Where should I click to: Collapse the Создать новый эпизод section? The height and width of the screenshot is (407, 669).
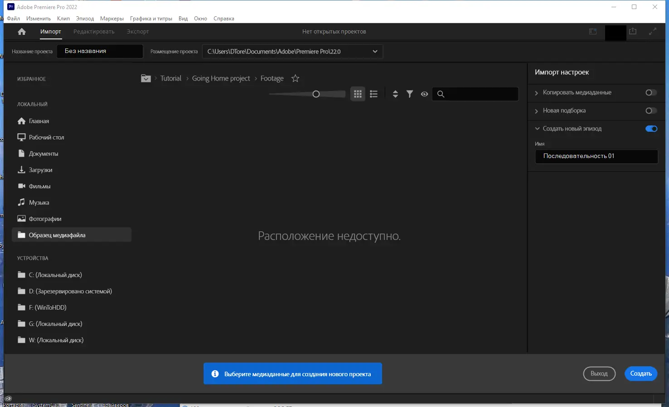(537, 129)
